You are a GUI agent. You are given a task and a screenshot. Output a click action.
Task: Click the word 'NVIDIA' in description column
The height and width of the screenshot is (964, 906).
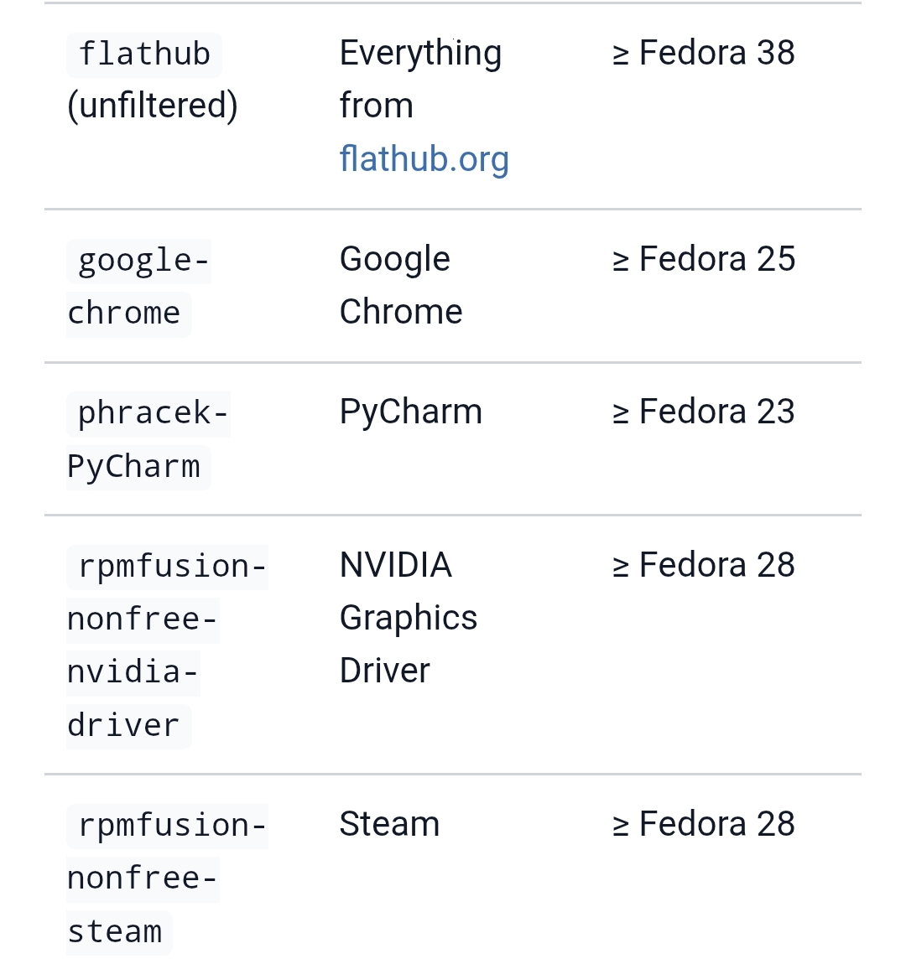tap(395, 566)
